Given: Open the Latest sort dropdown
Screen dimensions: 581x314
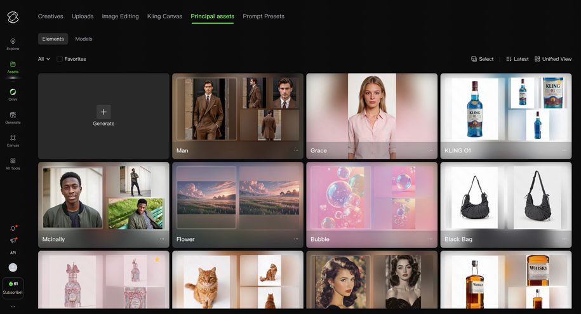Looking at the screenshot, I should [x=517, y=59].
